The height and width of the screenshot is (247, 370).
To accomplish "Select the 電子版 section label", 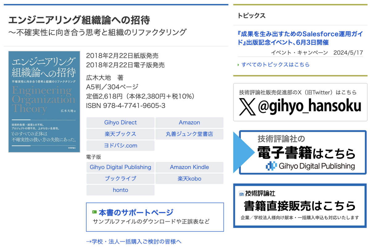I will pyautogui.click(x=94, y=157).
